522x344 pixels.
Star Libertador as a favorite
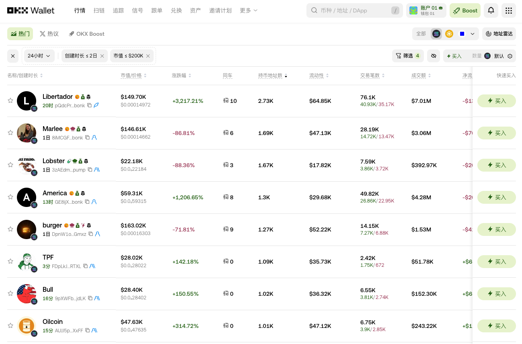click(x=10, y=101)
